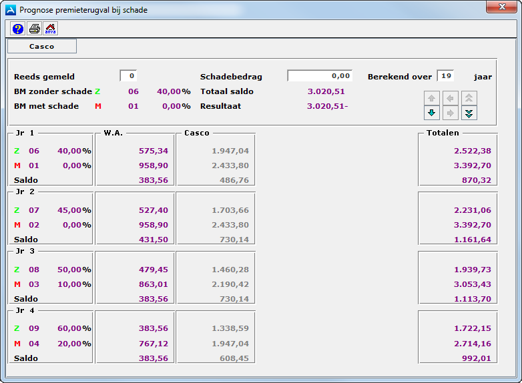Select the Jr 2 W.A. saldo 431,50

click(x=154, y=240)
